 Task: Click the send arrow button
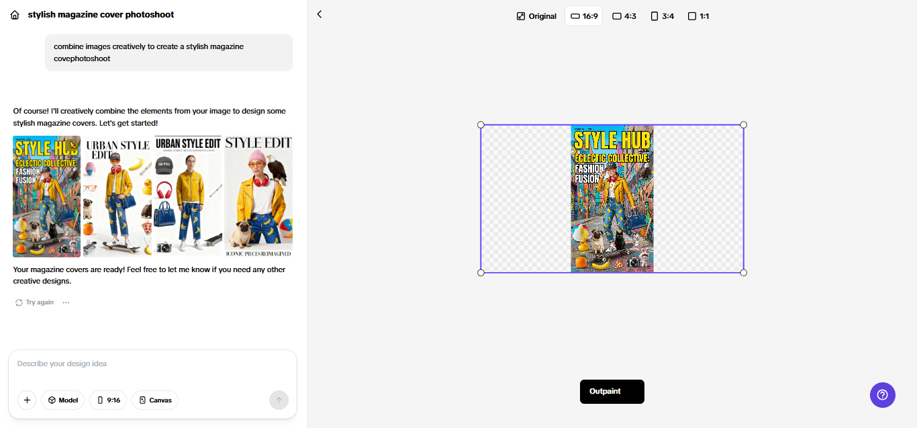[x=279, y=400]
